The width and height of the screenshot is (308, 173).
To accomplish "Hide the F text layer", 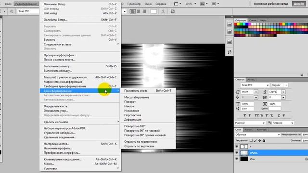I will (237, 147).
